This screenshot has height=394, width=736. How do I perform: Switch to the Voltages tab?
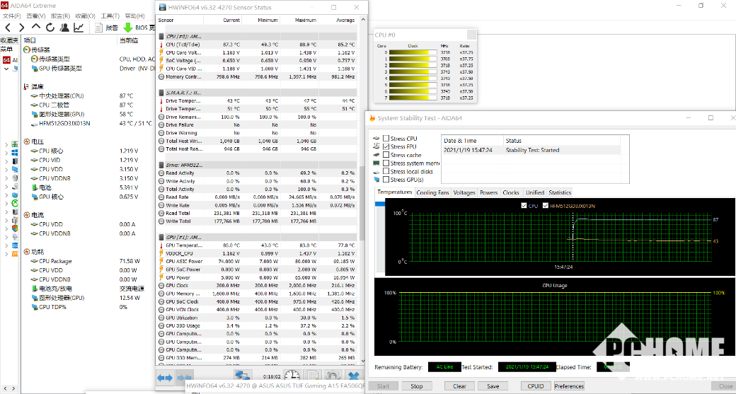point(464,192)
